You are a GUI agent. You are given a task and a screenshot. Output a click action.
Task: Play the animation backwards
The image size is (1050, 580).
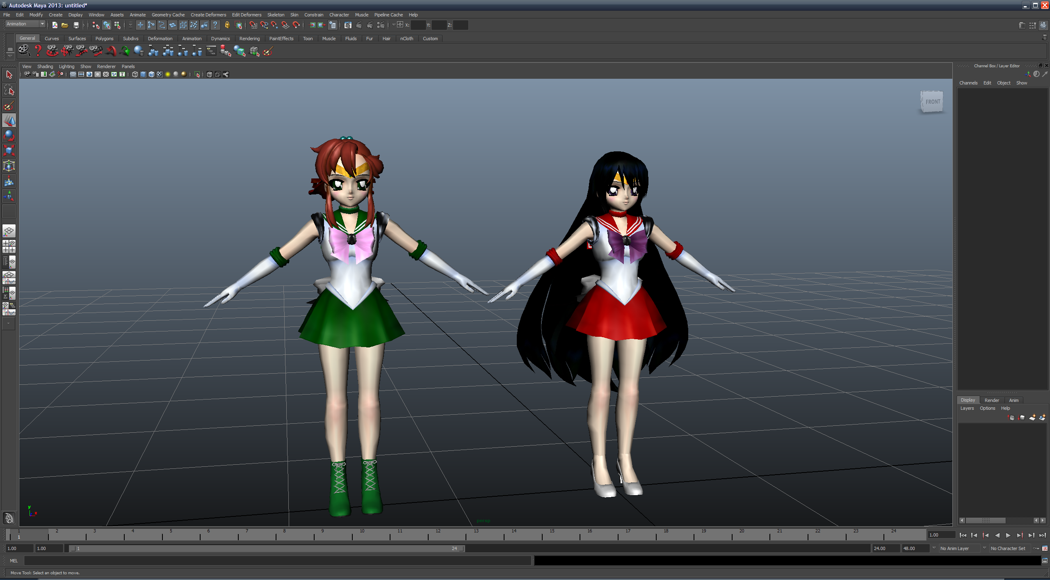click(997, 535)
